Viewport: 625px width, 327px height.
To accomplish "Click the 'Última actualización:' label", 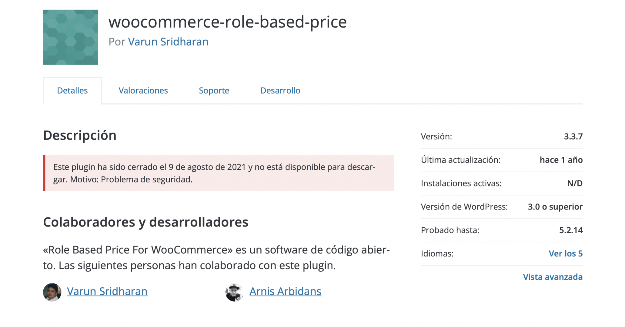I will tap(461, 160).
